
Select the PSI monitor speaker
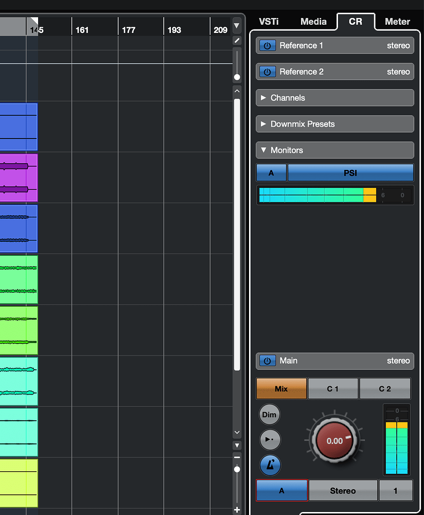[350, 173]
